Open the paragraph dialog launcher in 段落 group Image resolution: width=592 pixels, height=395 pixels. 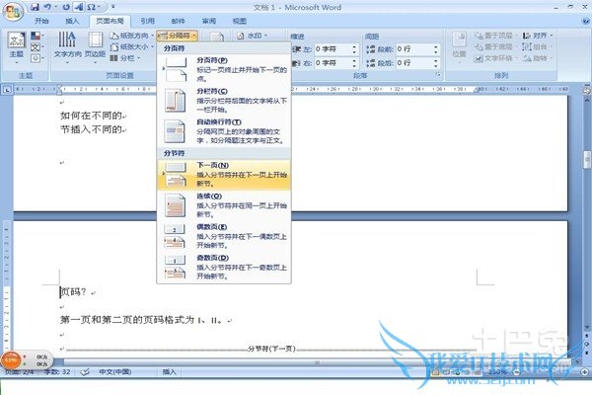click(438, 75)
